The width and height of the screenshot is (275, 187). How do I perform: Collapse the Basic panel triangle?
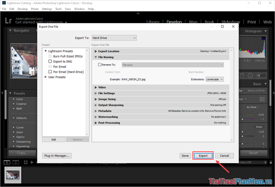coord(266,84)
